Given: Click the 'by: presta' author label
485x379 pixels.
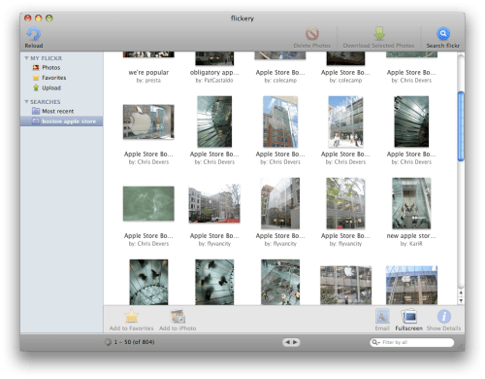Looking at the screenshot, I should pyautogui.click(x=148, y=81).
